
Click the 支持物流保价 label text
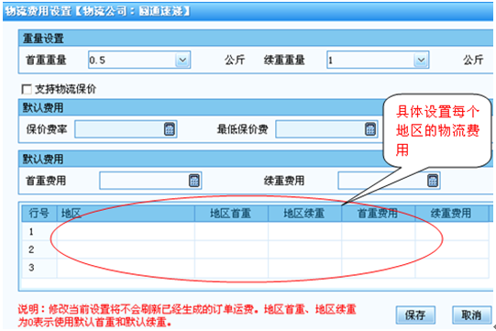(65, 89)
